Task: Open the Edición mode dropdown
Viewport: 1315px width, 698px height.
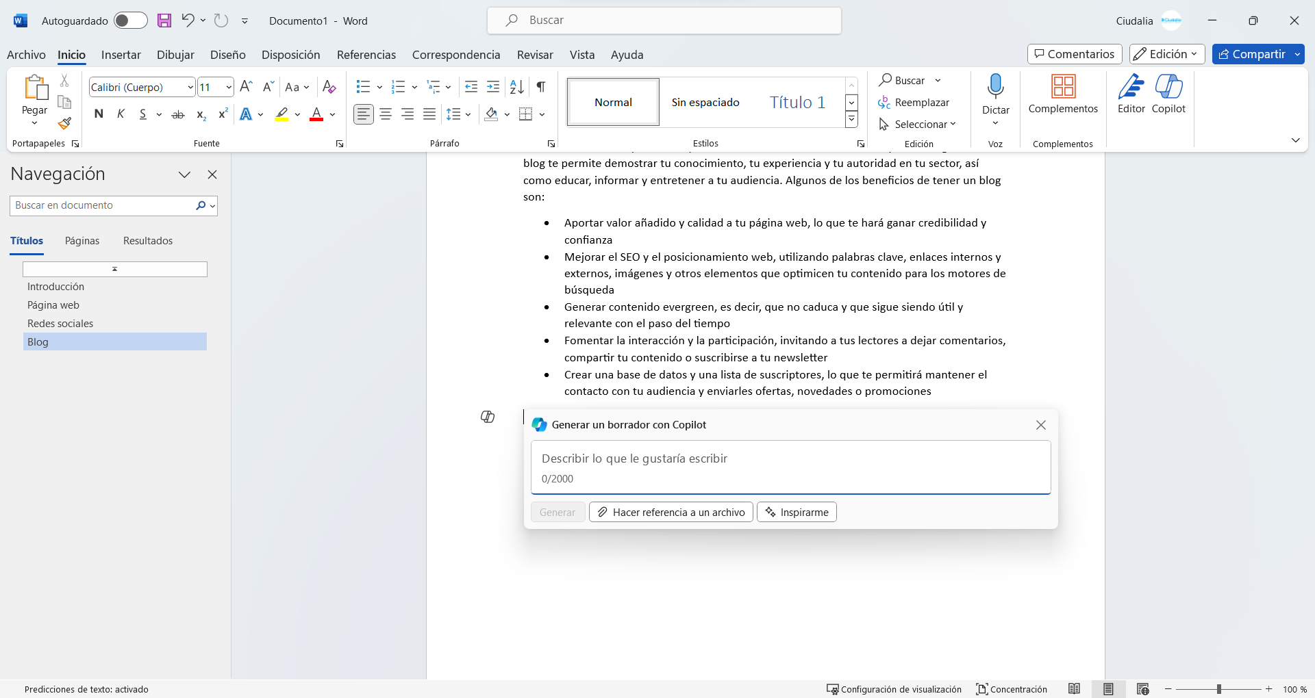Action: tap(1167, 54)
